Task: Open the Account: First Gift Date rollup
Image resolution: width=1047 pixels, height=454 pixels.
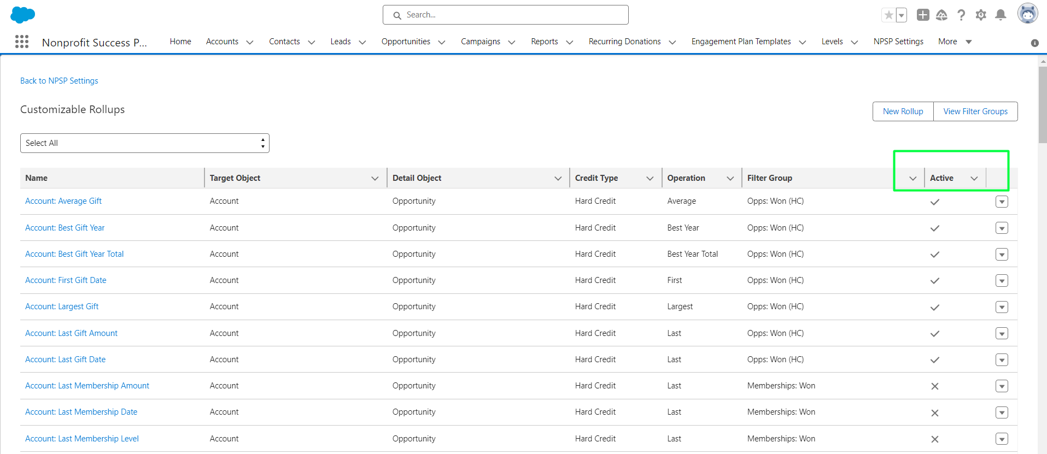Action: (66, 280)
